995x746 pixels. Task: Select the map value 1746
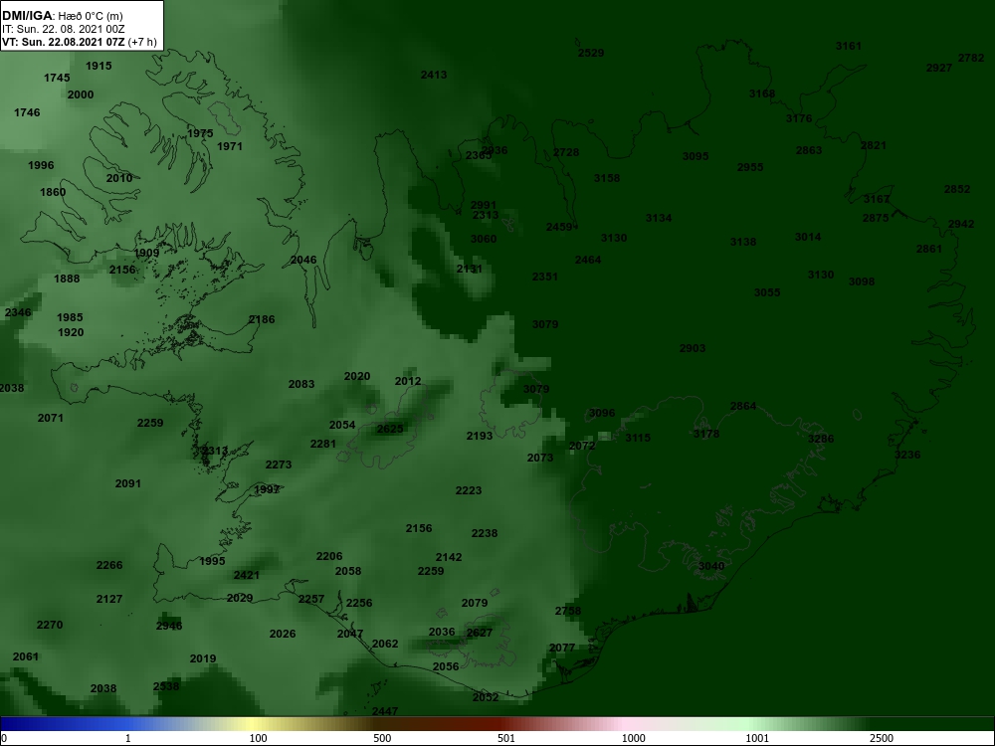[x=27, y=113]
